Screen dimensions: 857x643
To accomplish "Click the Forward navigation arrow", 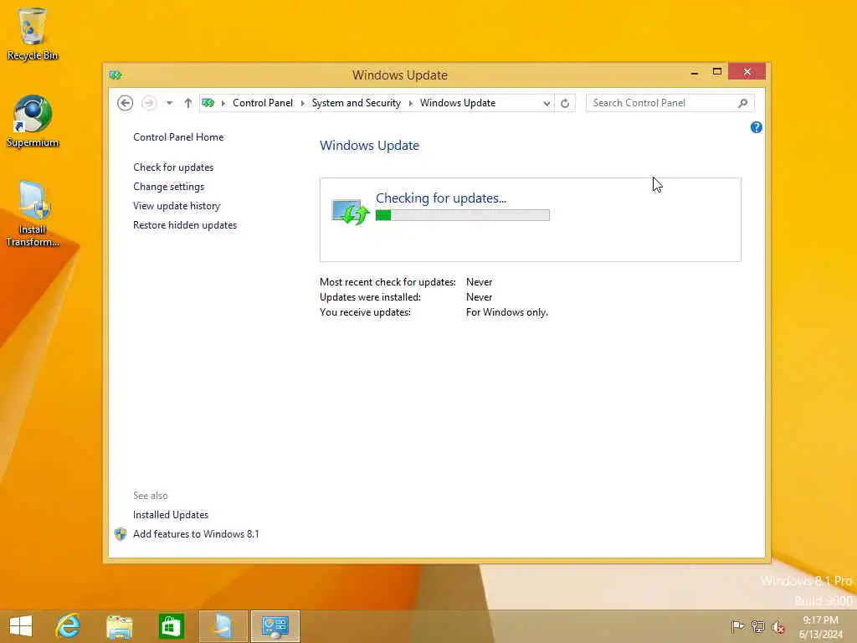I will coord(149,103).
